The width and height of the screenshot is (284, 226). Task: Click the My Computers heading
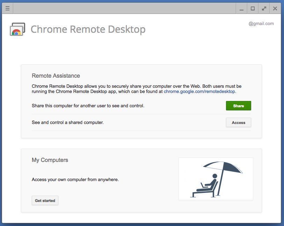50,160
